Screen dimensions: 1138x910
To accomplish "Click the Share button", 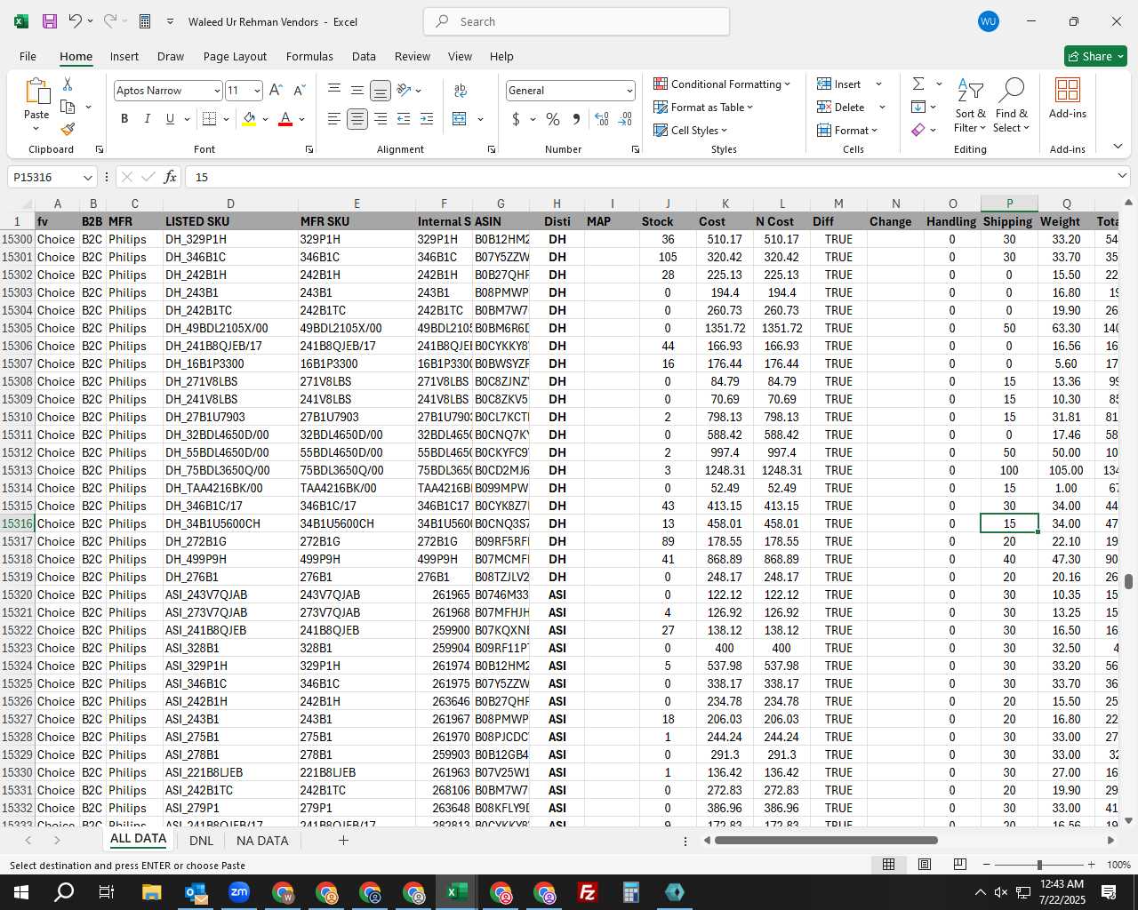I will coord(1096,56).
